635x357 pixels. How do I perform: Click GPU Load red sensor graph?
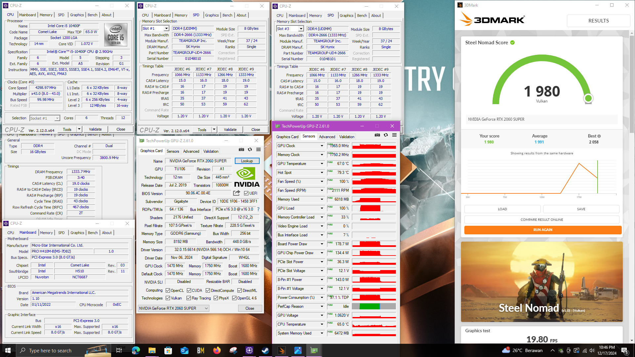pyautogui.click(x=374, y=208)
